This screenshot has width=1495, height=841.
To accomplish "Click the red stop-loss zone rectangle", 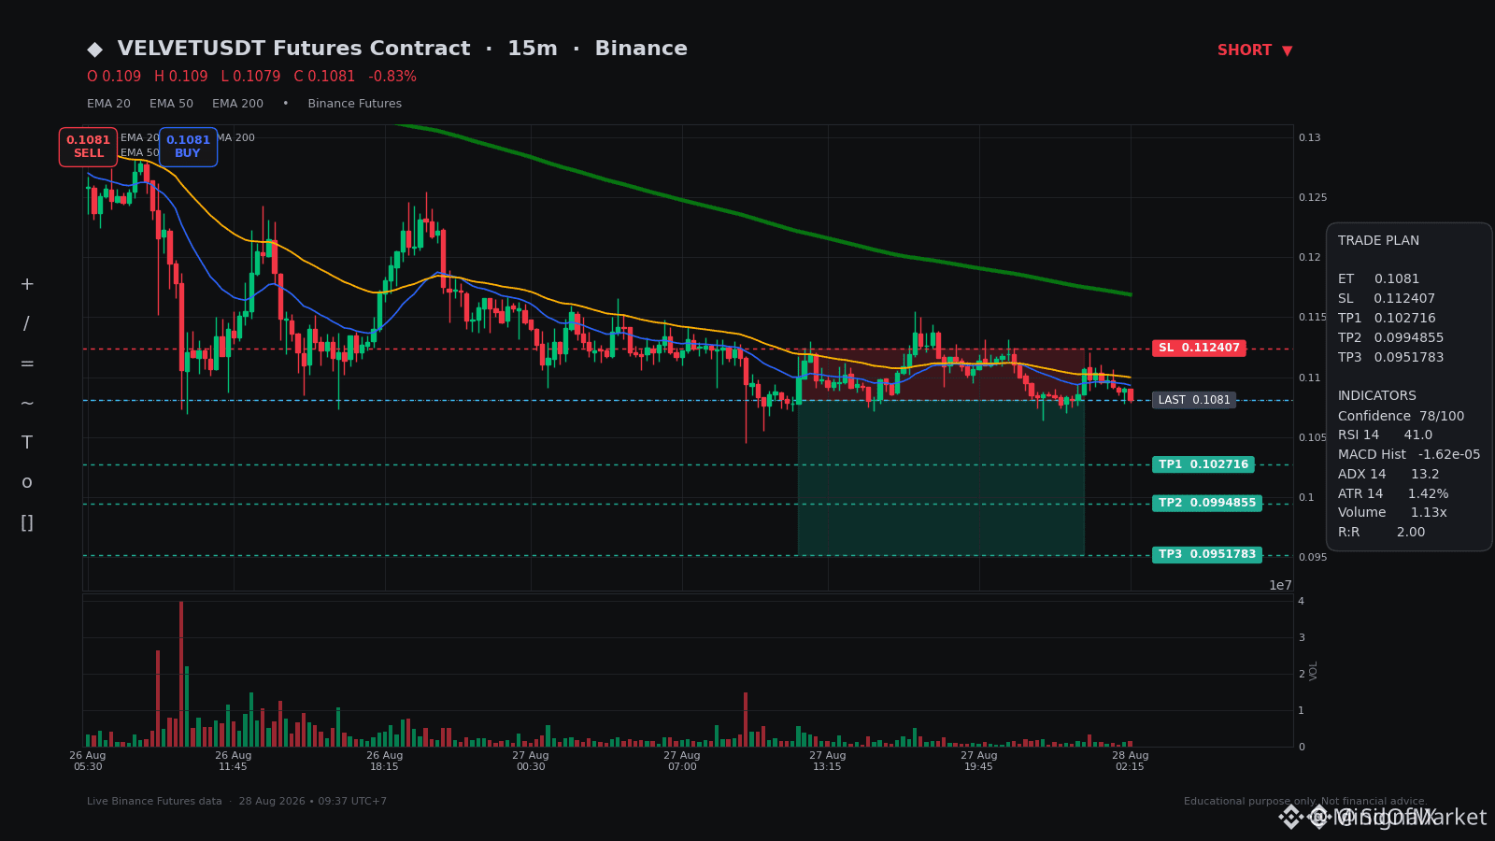I will pos(941,374).
